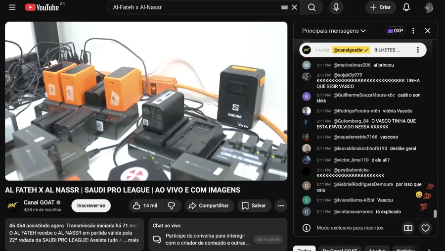Click the Chat ao vivo conversation icon

(x=157, y=239)
